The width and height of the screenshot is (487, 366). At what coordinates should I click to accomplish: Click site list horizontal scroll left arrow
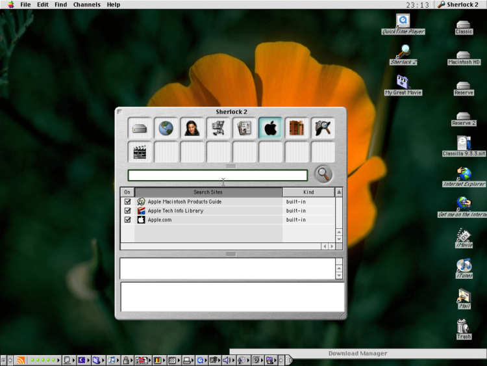[325, 246]
